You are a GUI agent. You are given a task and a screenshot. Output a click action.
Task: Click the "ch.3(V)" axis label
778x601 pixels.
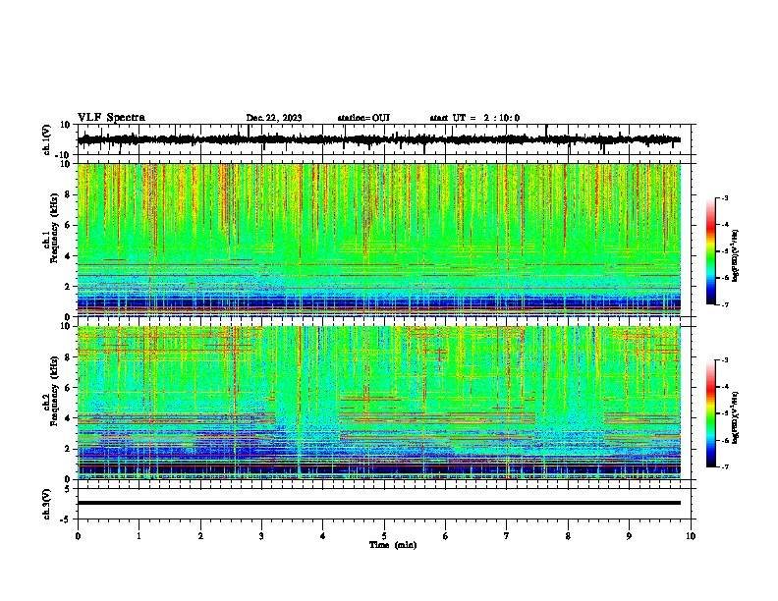(47, 505)
